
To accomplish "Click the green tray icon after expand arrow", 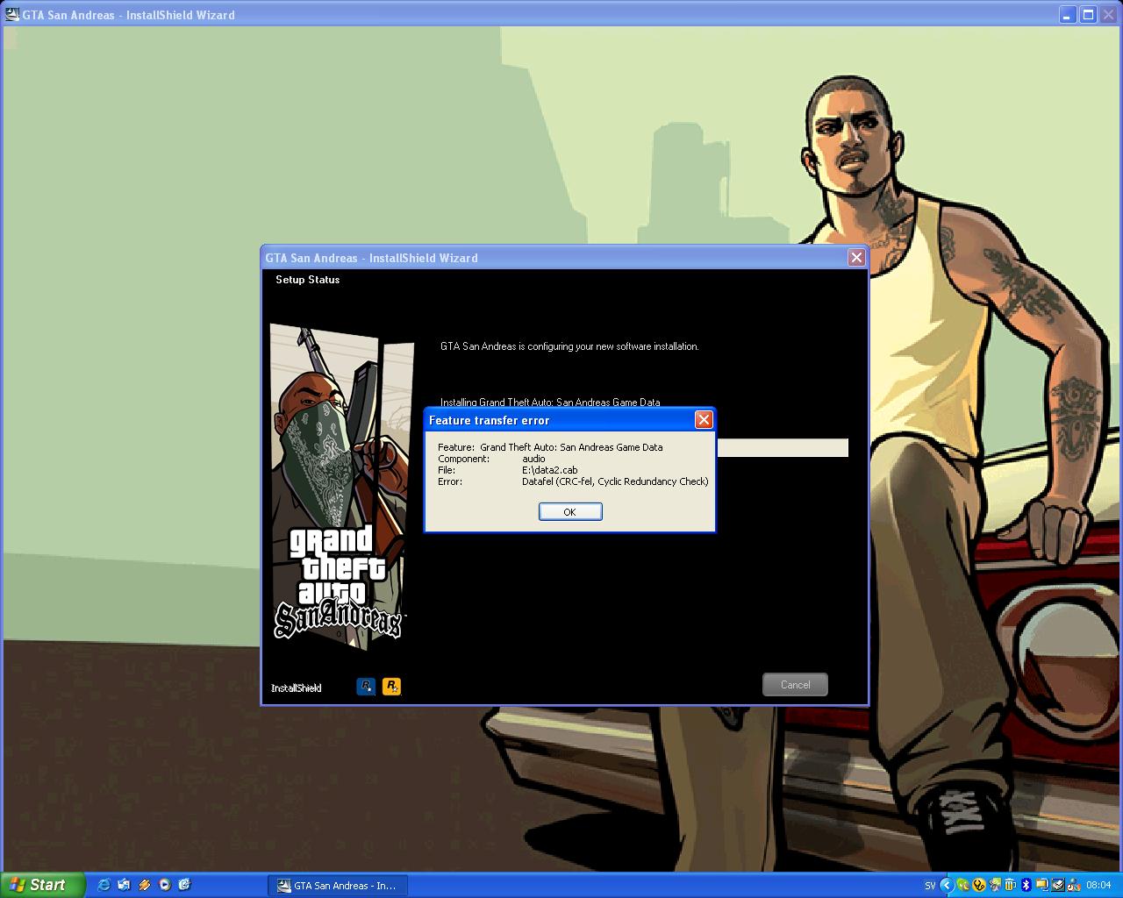I will tap(963, 886).
